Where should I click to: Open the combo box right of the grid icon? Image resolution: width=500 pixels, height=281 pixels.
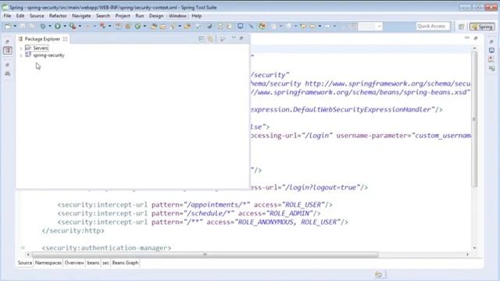pyautogui.click(x=370, y=27)
